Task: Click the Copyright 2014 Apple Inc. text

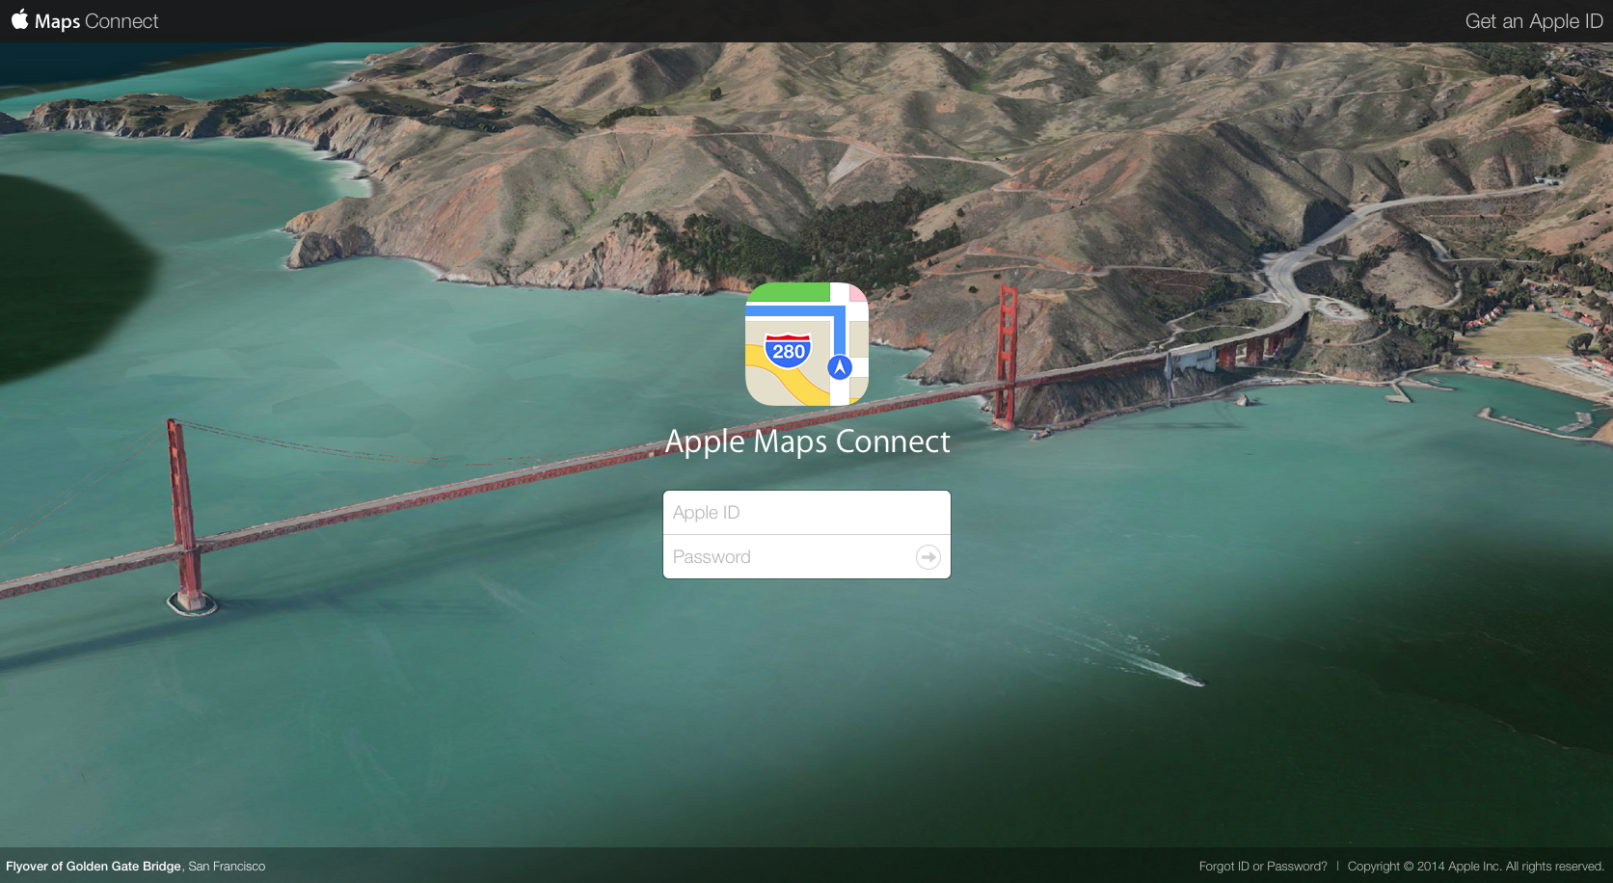Action: [x=1475, y=867]
